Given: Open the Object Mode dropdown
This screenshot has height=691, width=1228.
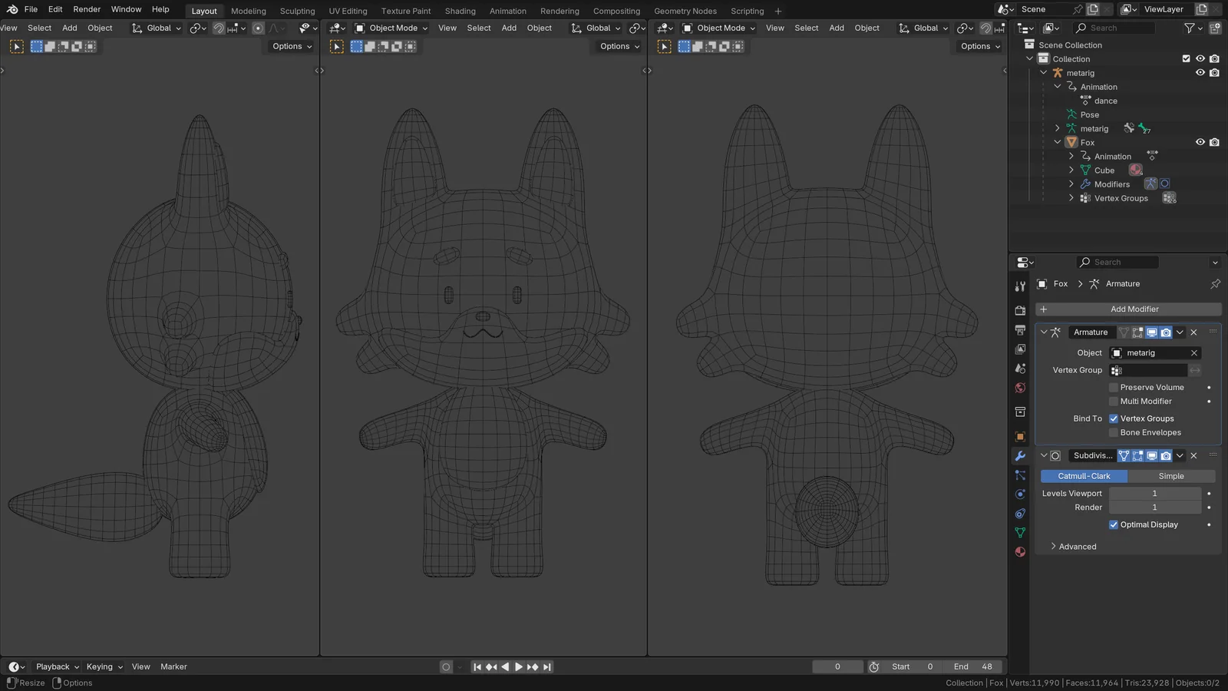Looking at the screenshot, I should tap(391, 28).
